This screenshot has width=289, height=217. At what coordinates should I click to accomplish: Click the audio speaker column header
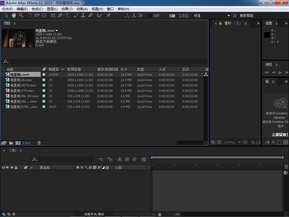8,168
